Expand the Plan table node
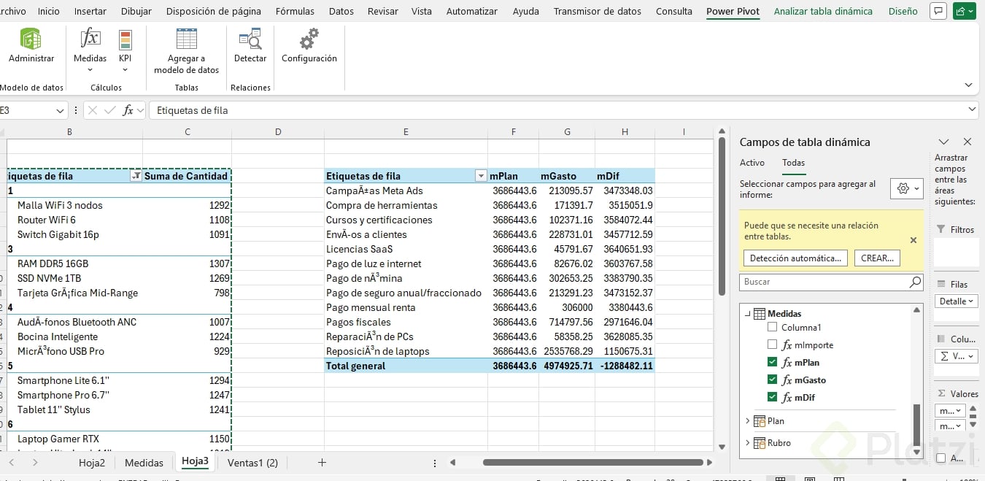This screenshot has width=985, height=481. 747,421
